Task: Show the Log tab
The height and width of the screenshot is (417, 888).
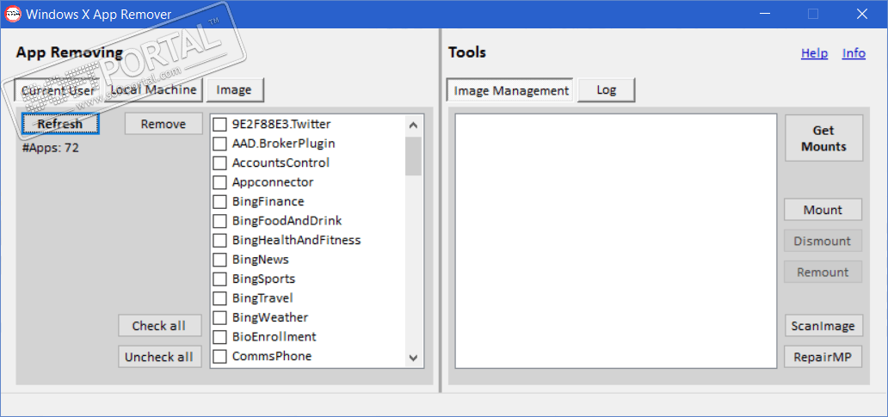Action: [606, 90]
